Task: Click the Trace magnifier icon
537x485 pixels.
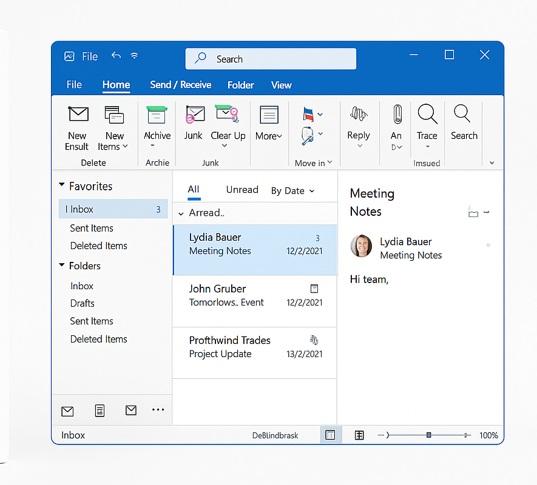Action: pyautogui.click(x=427, y=115)
